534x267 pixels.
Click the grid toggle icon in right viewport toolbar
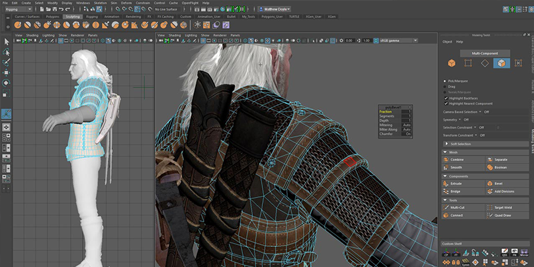[204, 41]
